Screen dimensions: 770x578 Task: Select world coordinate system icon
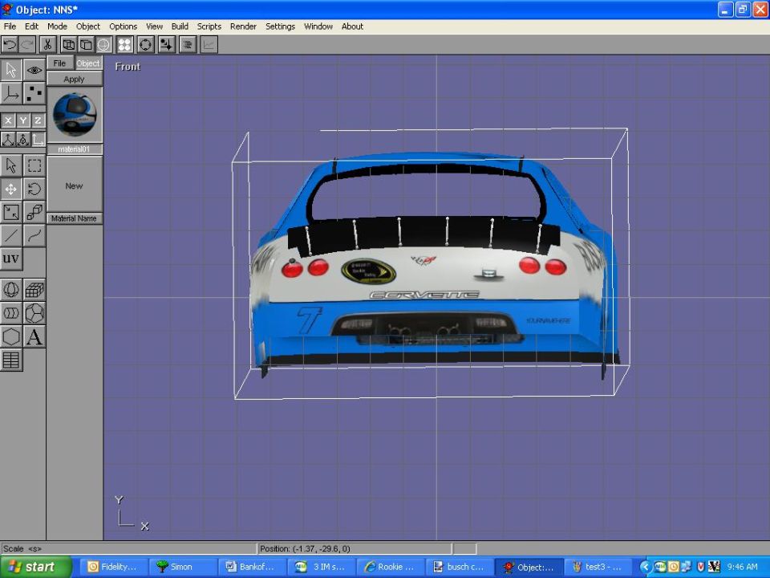8,140
